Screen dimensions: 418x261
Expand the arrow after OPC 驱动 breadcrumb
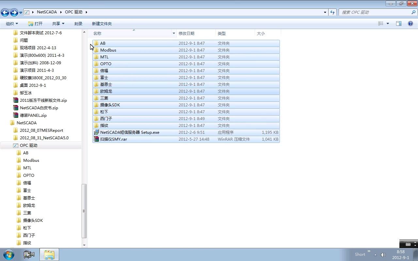(86, 12)
